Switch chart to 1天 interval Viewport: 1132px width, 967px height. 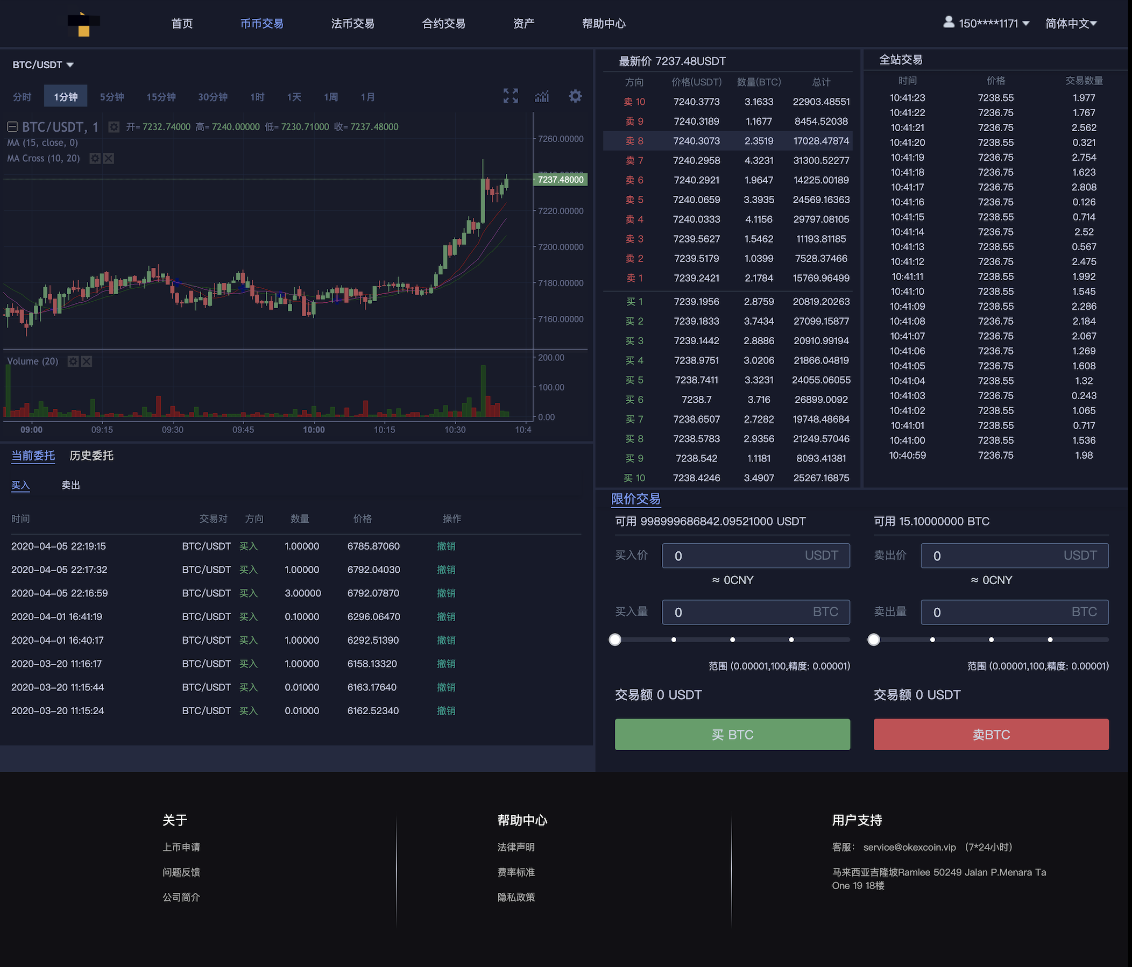pos(294,97)
